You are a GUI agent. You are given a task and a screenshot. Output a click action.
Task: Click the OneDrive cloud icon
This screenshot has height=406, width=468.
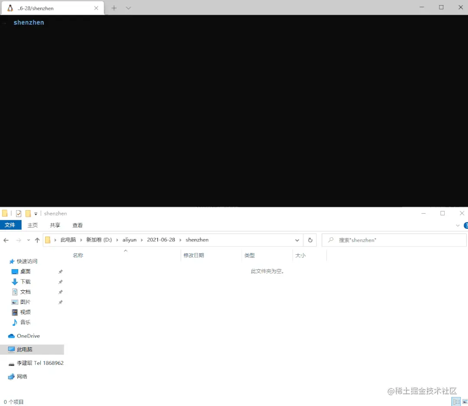point(11,336)
